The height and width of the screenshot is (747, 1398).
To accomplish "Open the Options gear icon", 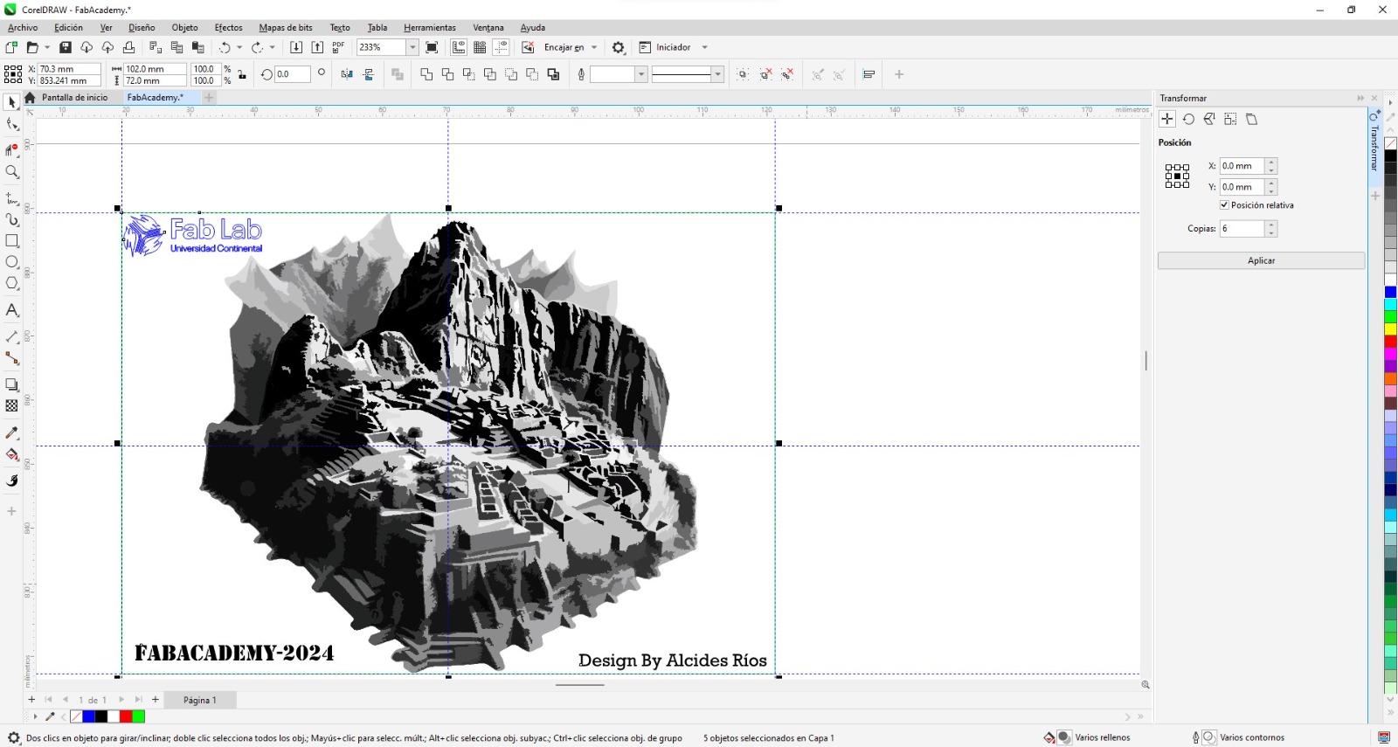I will pos(619,47).
